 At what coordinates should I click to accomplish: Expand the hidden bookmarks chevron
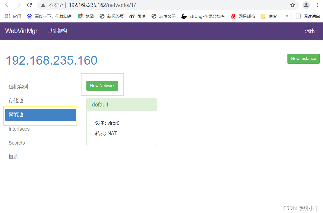point(287,16)
